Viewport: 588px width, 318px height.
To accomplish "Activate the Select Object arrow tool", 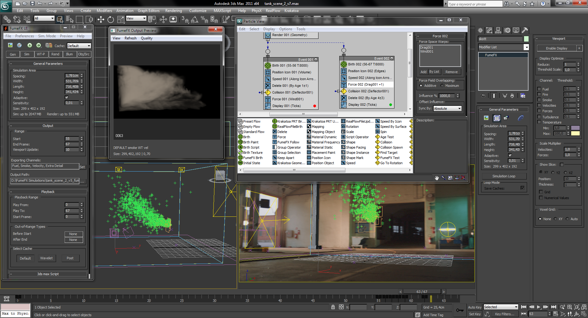I will point(60,20).
